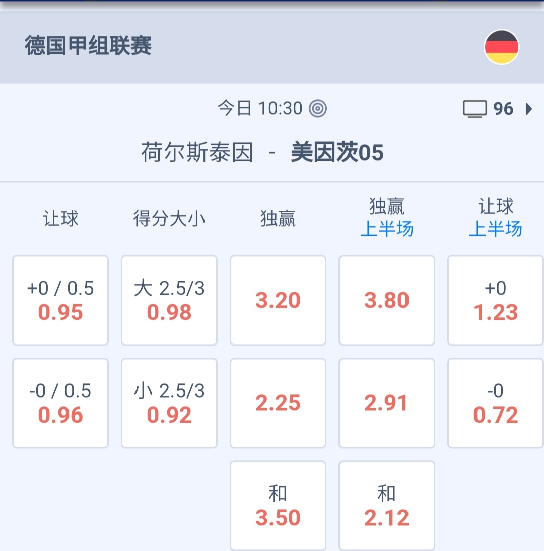The image size is (544, 551).
Task: Select handicap +0 / 0.5 odds 0.95
Action: click(60, 300)
